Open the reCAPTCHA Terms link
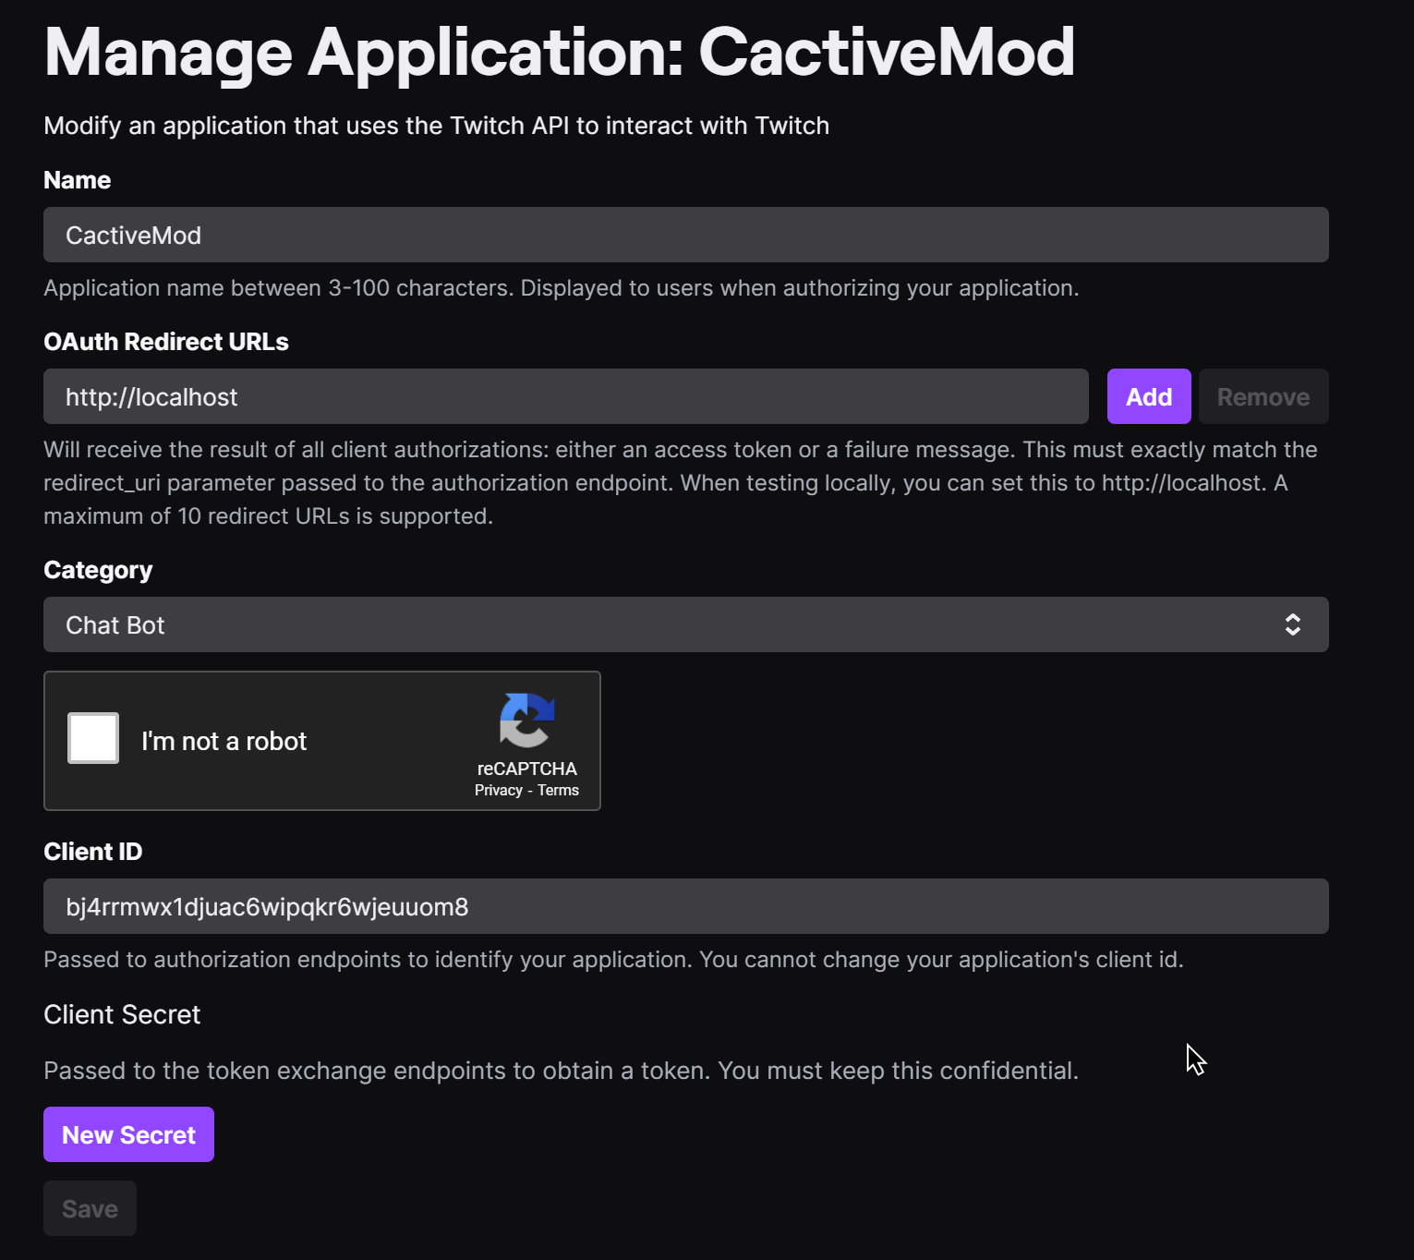 tap(558, 791)
